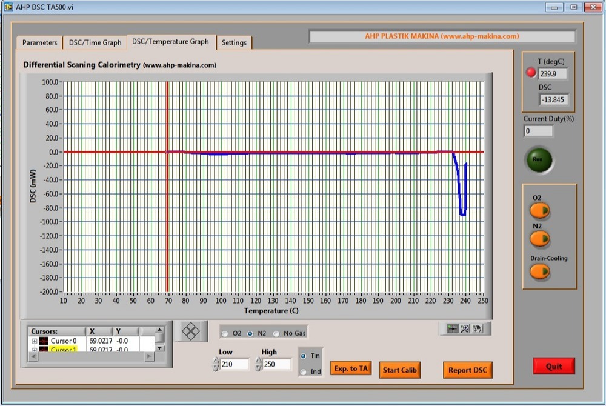
Task: Click the Cursor 0 X value 69.0217
Action: pyautogui.click(x=101, y=341)
